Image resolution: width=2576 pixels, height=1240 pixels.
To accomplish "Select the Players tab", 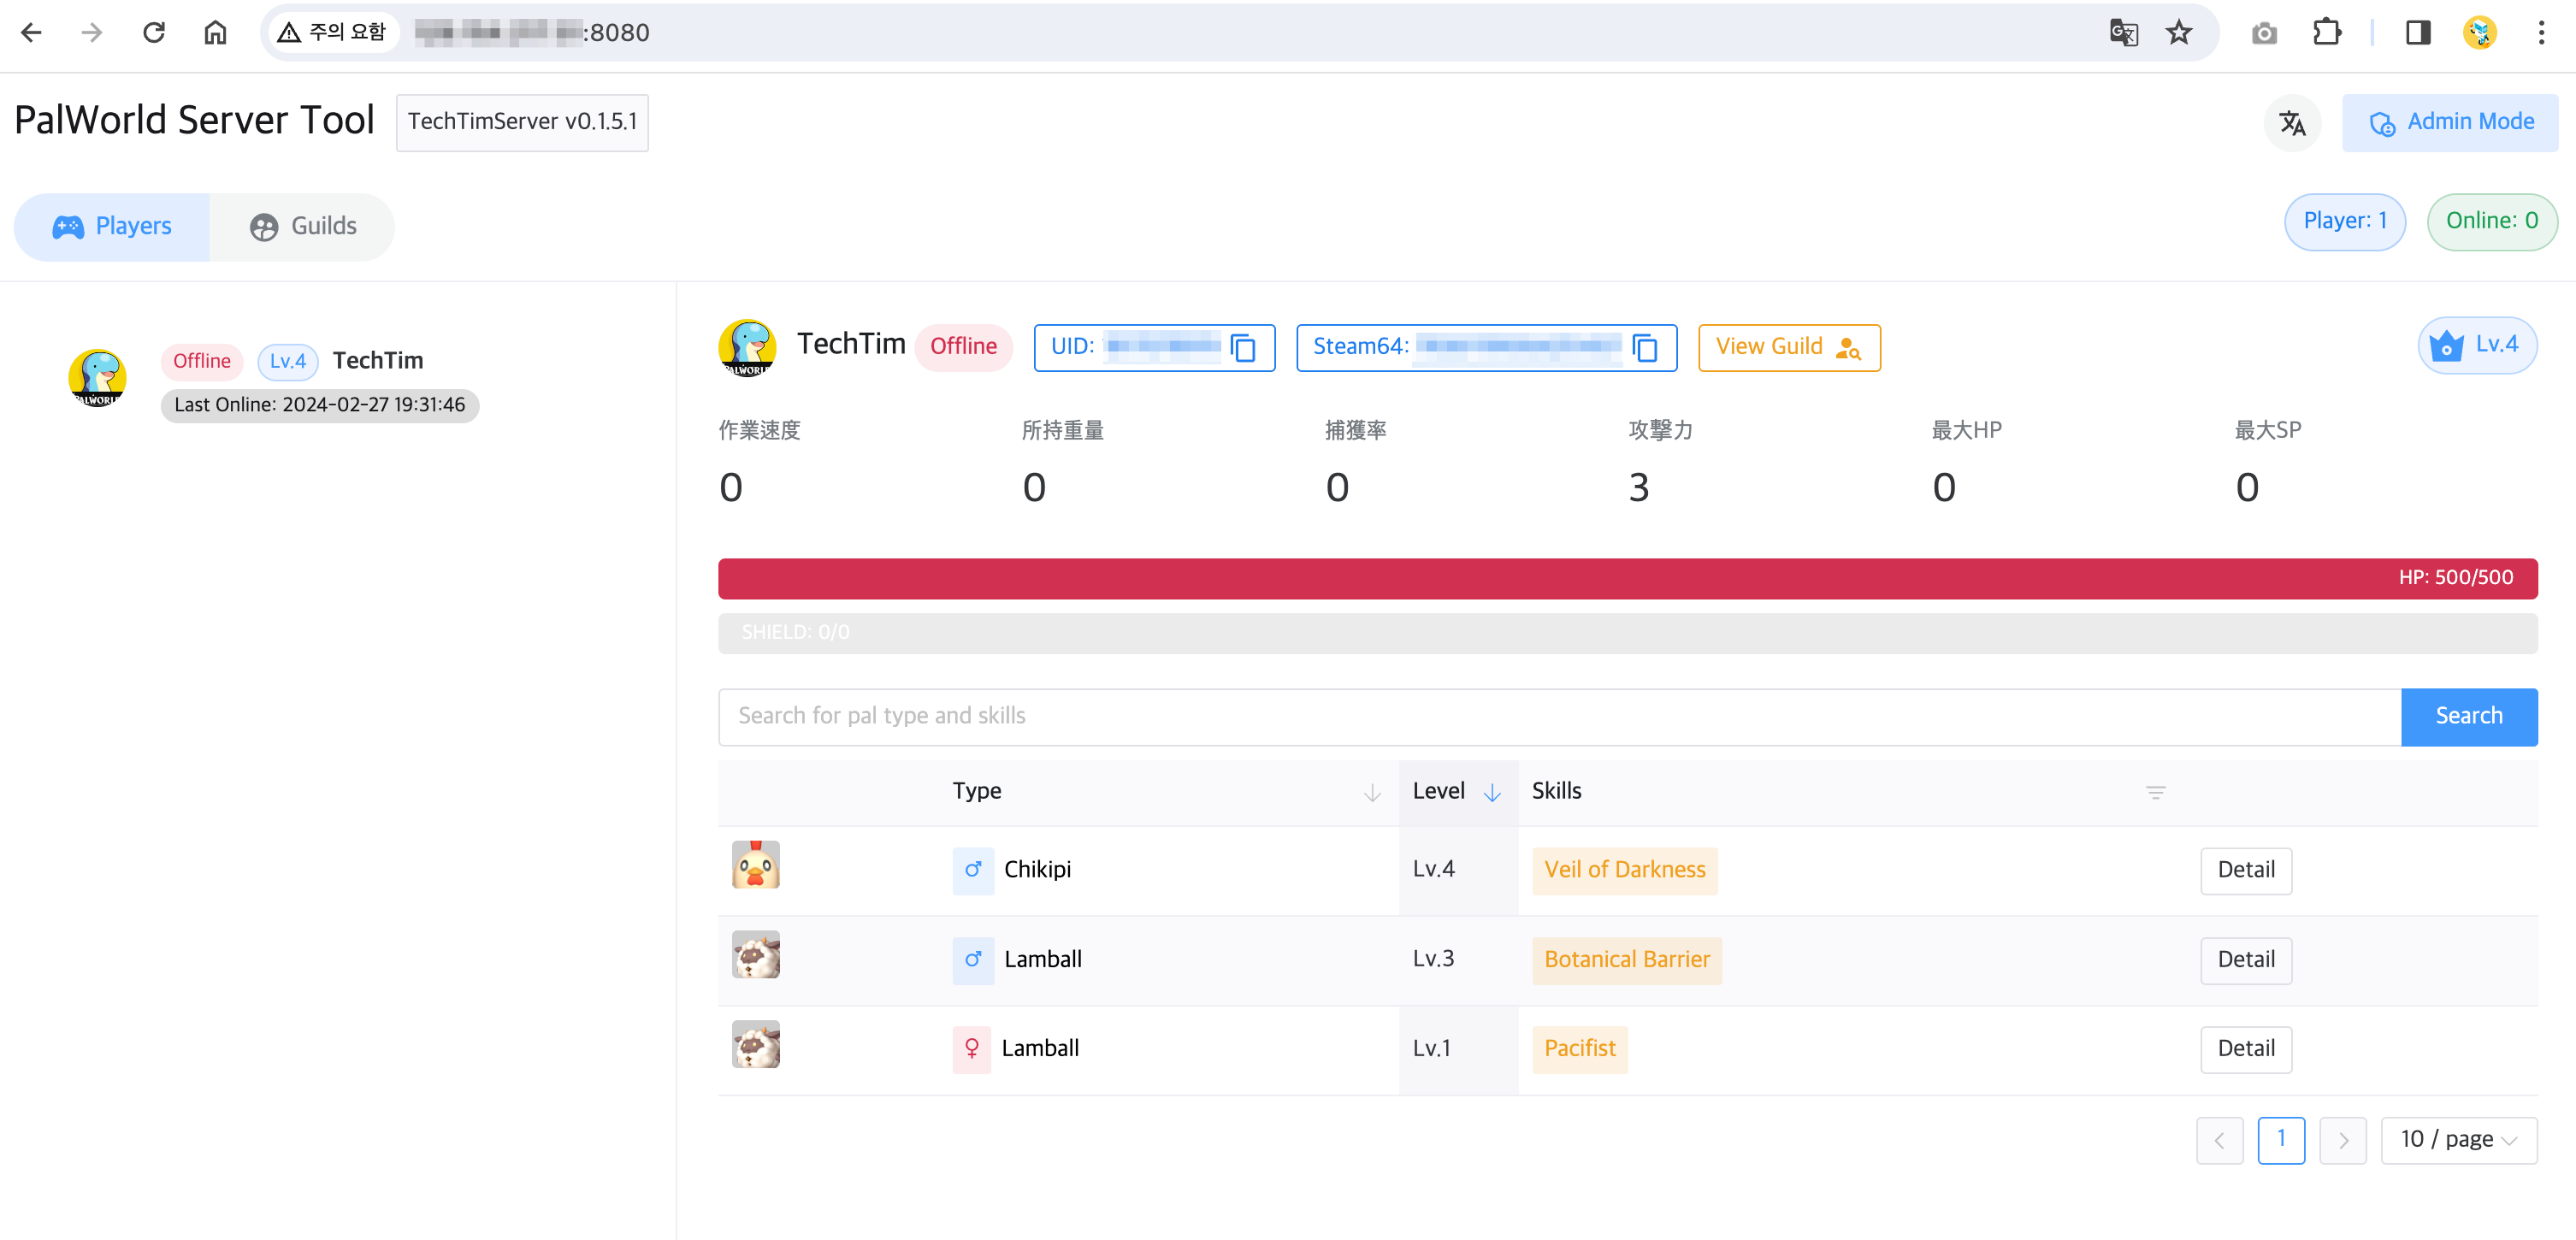I will tap(112, 227).
